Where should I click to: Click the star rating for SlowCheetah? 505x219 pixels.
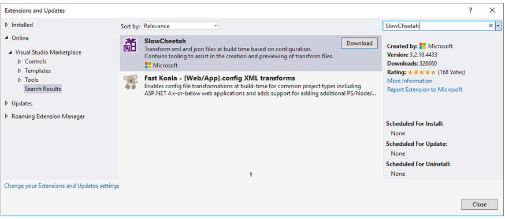pyautogui.click(x=422, y=72)
